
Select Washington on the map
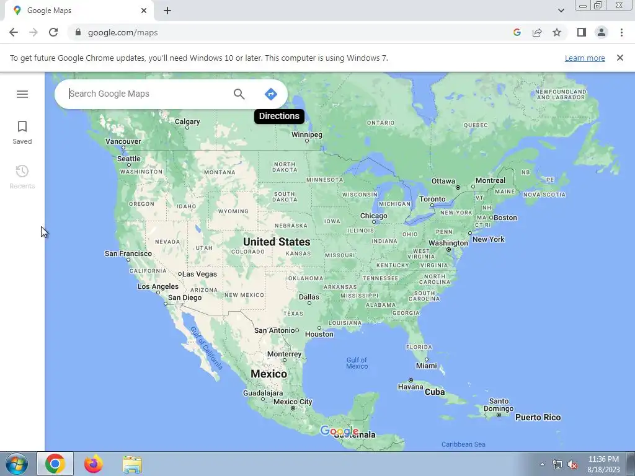(448, 243)
